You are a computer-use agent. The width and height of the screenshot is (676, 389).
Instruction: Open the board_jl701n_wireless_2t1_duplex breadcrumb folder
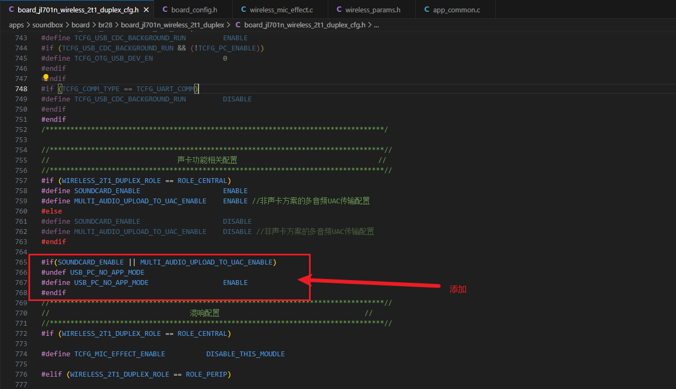[x=172, y=25]
